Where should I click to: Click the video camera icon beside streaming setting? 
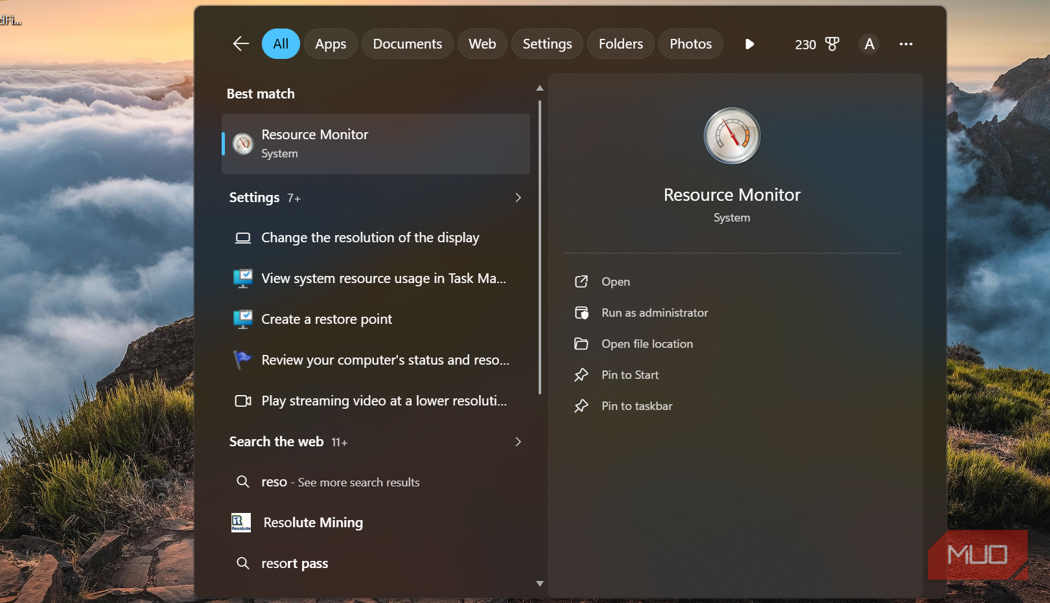click(243, 401)
